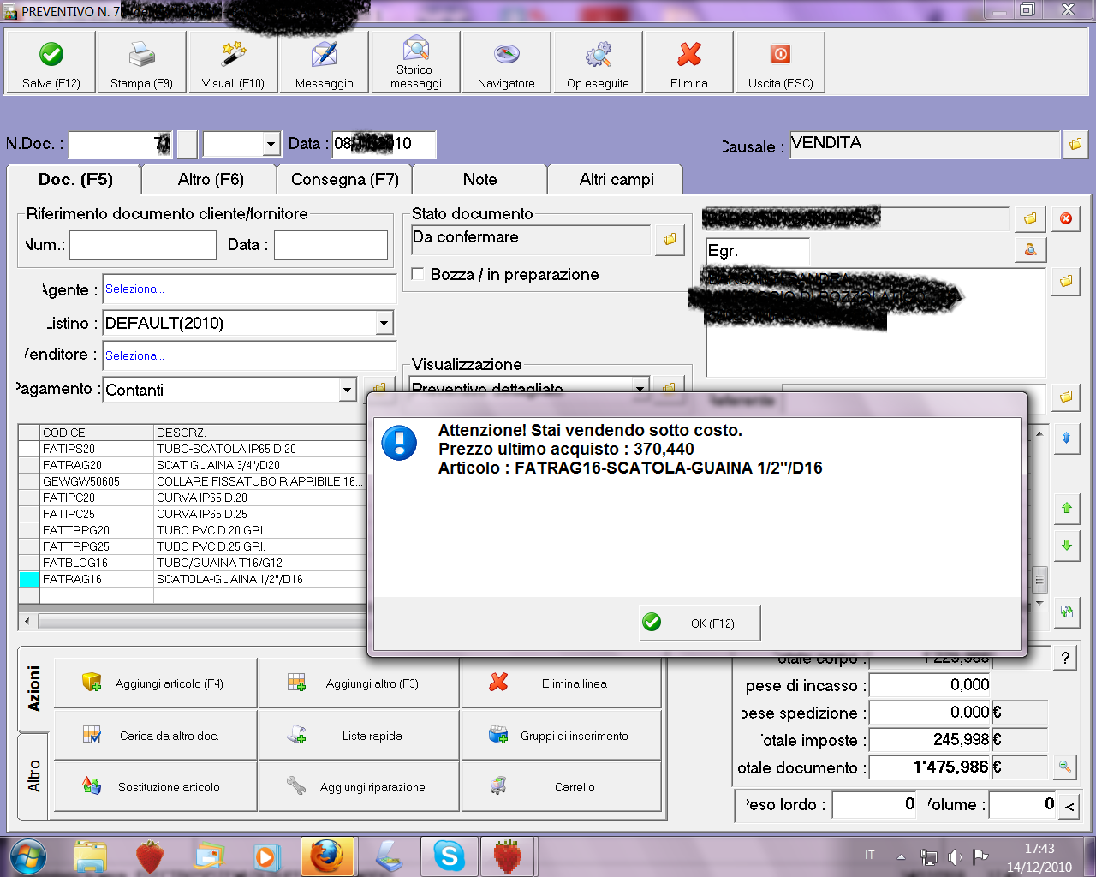Open the Carrello button
The image size is (1096, 877).
pyautogui.click(x=562, y=787)
